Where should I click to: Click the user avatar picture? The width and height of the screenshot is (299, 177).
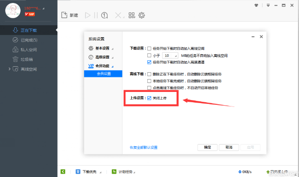(x=13, y=11)
